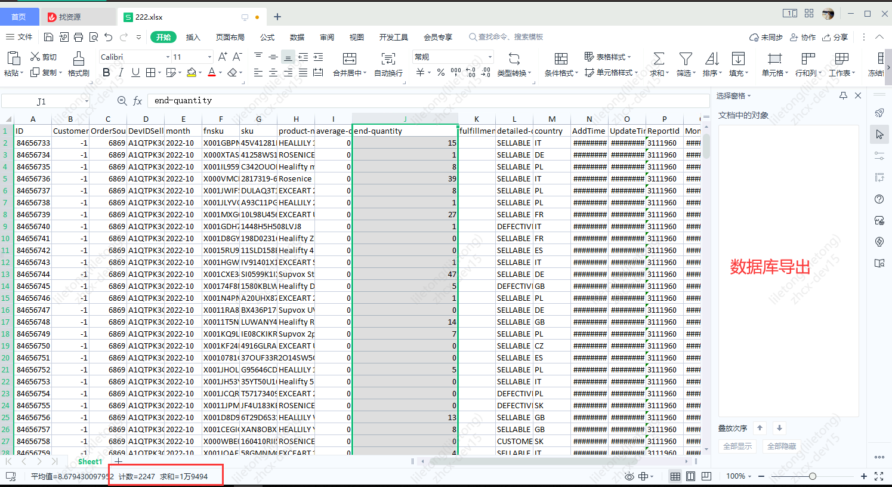
Task: Open the Table Style (表格样式) dropdown
Action: pos(607,57)
